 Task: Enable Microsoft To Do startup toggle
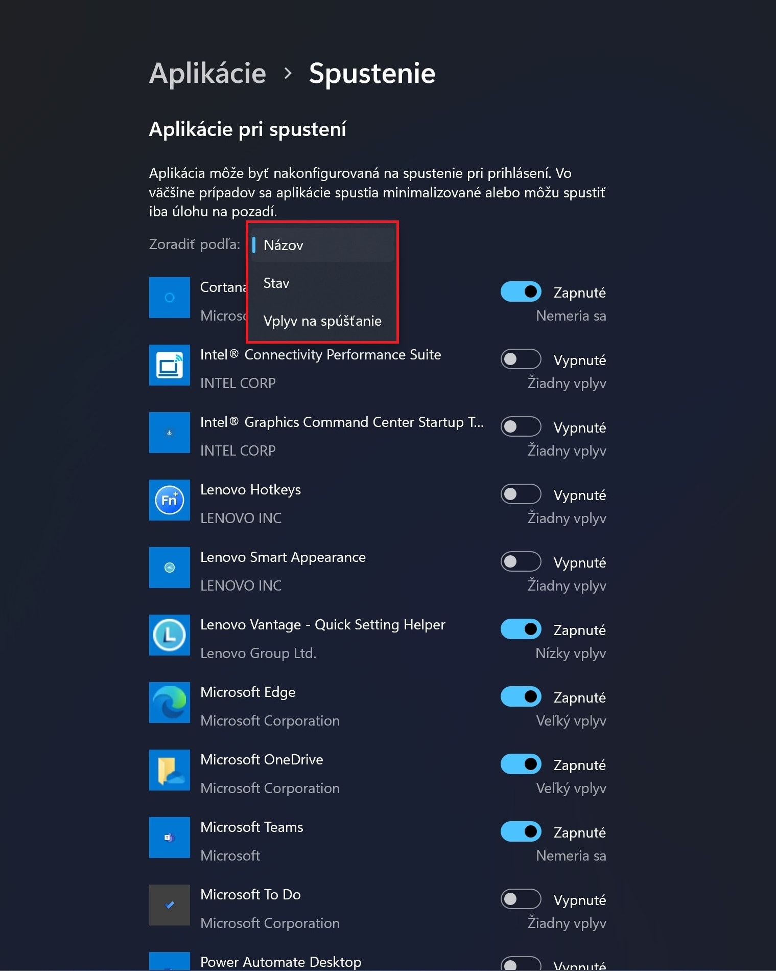(521, 899)
